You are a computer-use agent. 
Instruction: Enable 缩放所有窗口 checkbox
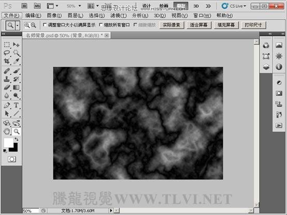click(x=101, y=25)
